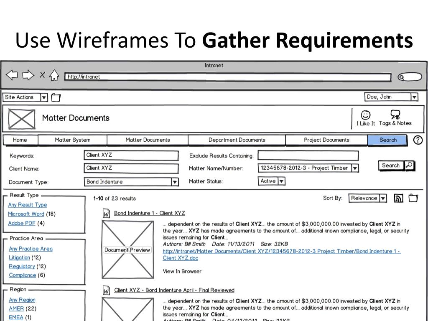The width and height of the screenshot is (428, 321).
Task: Open the Matter System tab
Action: 72,140
